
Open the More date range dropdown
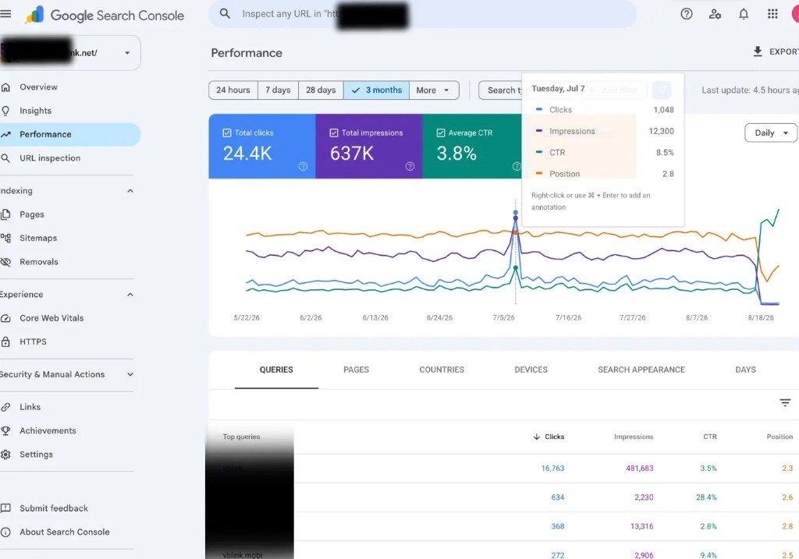[434, 90]
